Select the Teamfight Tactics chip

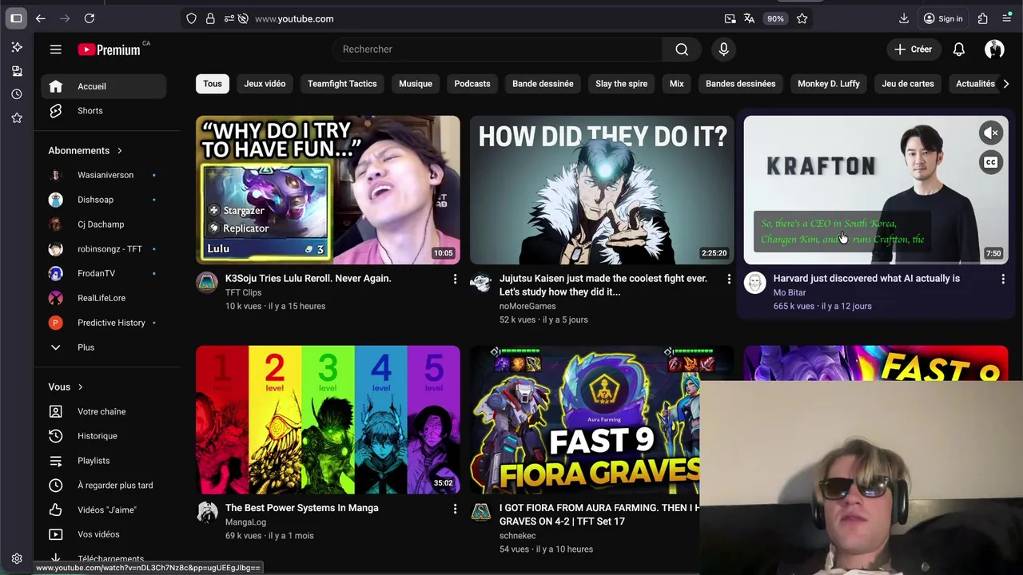pyautogui.click(x=342, y=84)
